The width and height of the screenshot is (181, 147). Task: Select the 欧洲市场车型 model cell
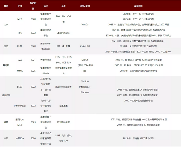point(64,122)
